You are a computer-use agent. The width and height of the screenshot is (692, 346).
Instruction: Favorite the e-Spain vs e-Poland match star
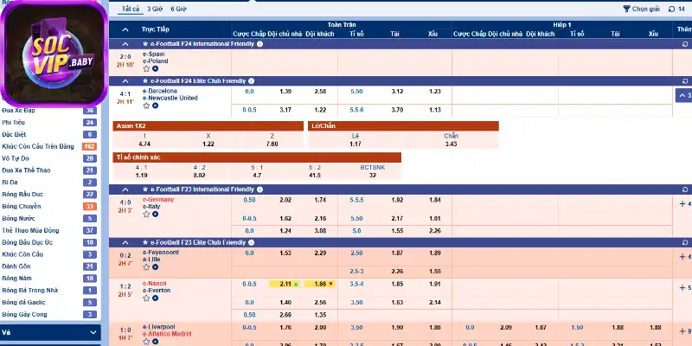coord(146,67)
